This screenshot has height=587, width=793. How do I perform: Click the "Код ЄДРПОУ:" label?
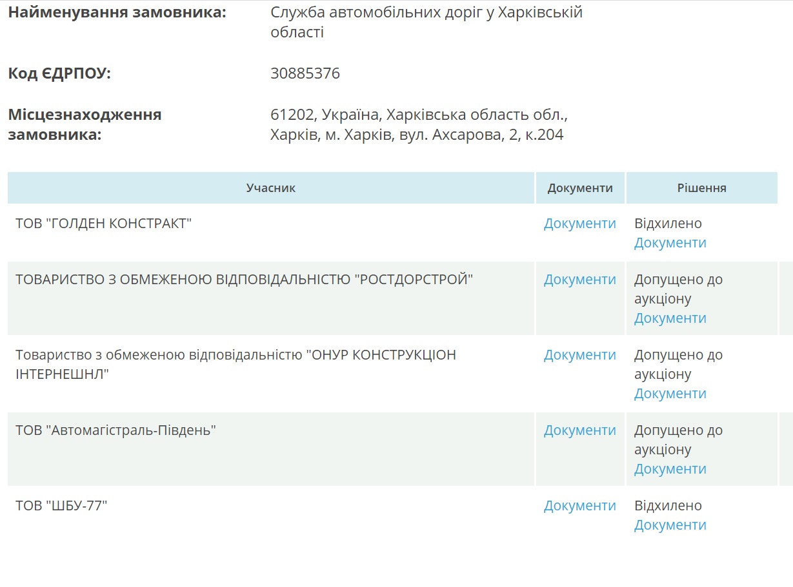59,73
